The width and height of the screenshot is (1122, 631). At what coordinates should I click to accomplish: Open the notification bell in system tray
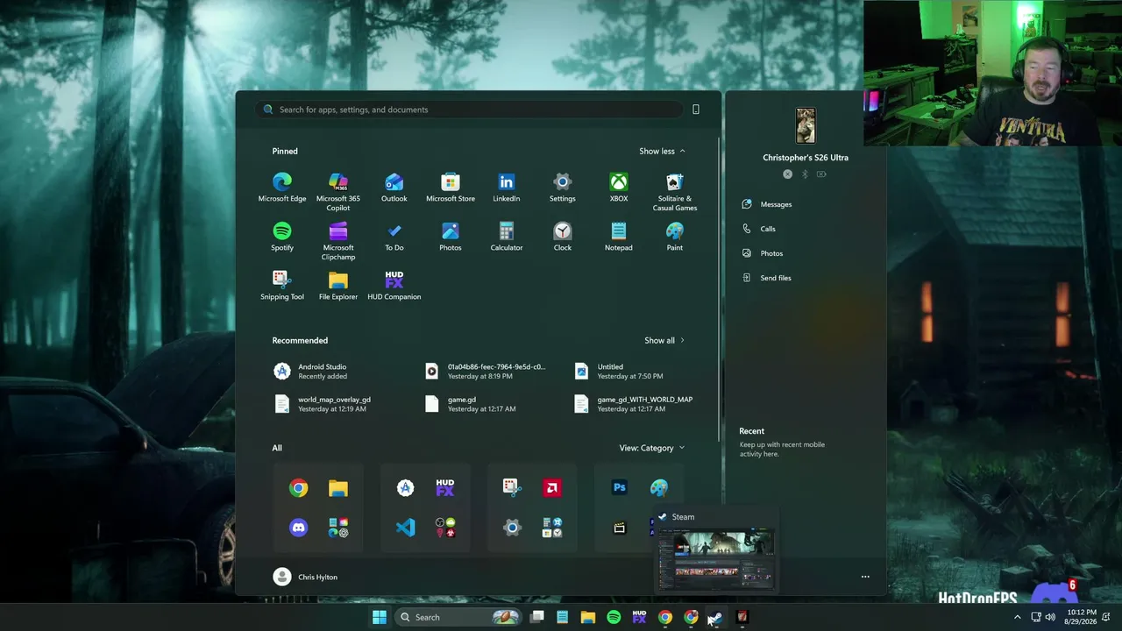tap(1106, 617)
